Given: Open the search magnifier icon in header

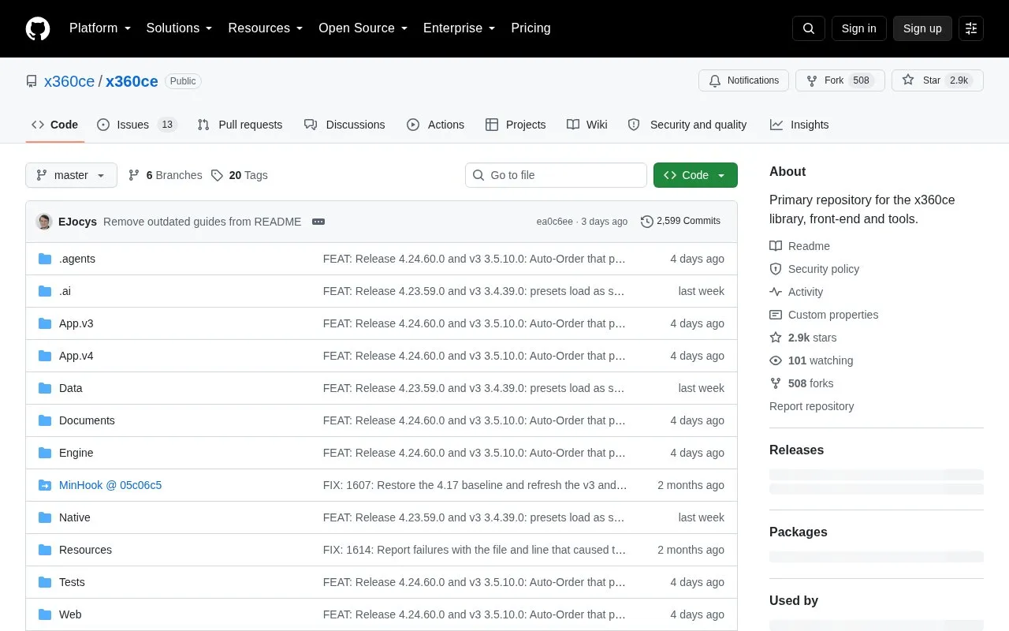Looking at the screenshot, I should (809, 28).
